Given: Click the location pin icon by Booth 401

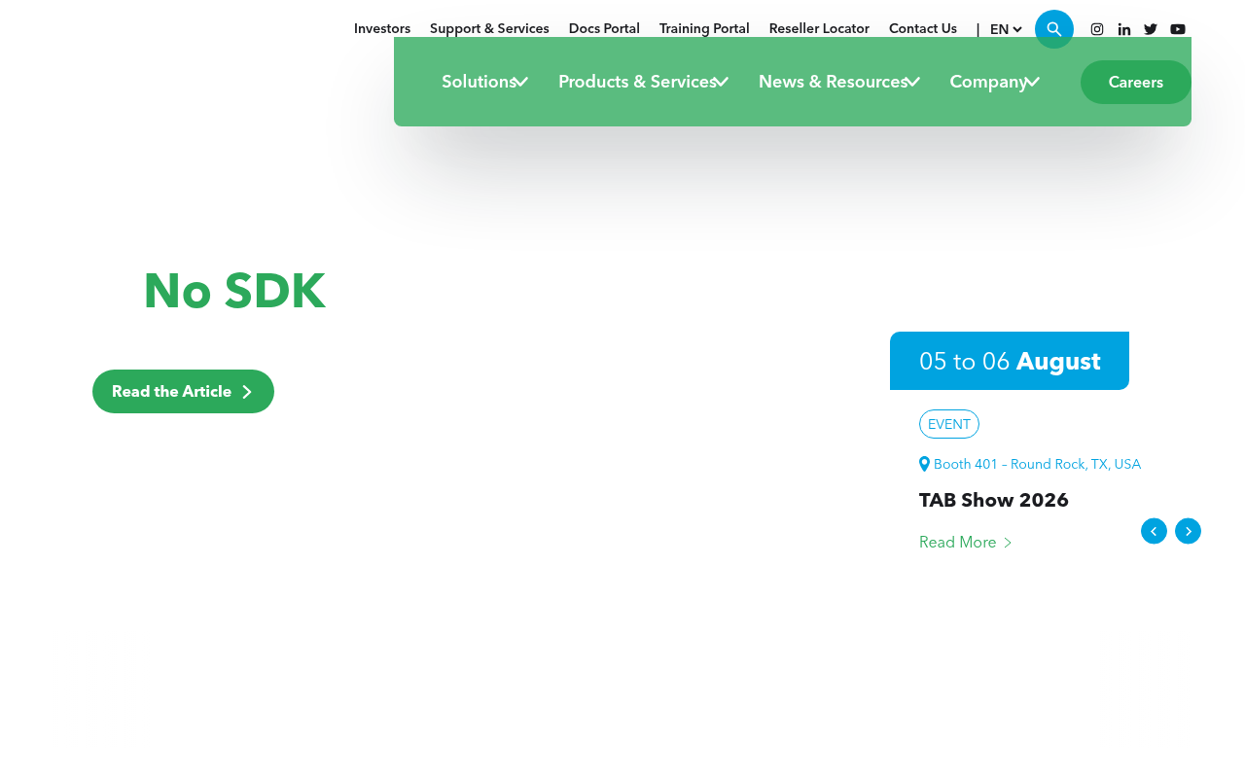Looking at the screenshot, I should click(924, 464).
